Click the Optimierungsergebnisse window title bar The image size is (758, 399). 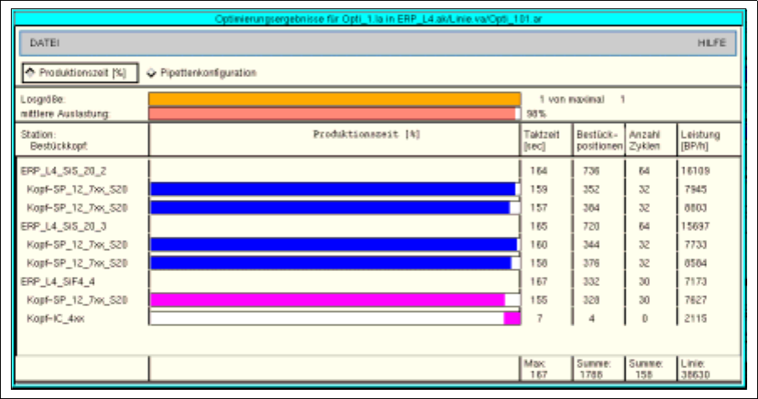pyautogui.click(x=379, y=19)
